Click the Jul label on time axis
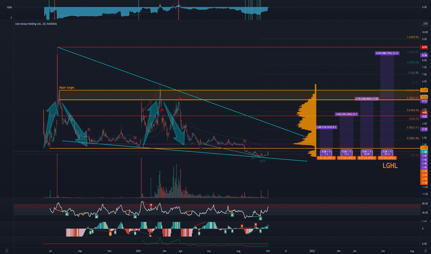Screen dimensions: 431x254 (x=50, y=251)
